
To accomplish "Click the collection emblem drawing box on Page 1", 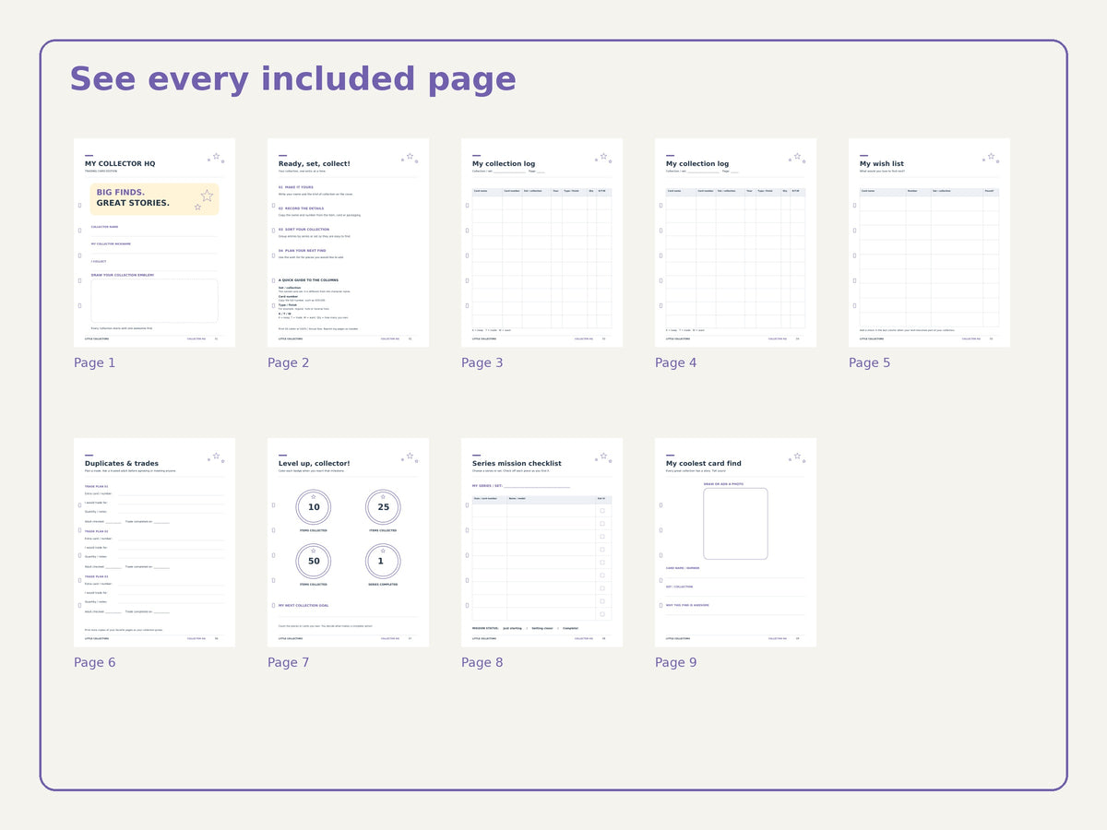I will click(154, 301).
